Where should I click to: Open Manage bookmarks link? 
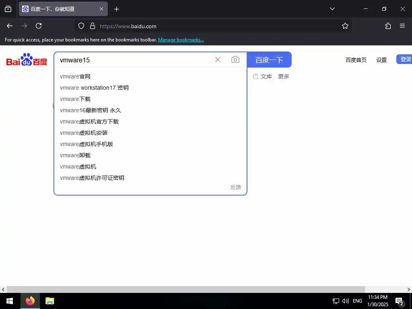(x=181, y=40)
